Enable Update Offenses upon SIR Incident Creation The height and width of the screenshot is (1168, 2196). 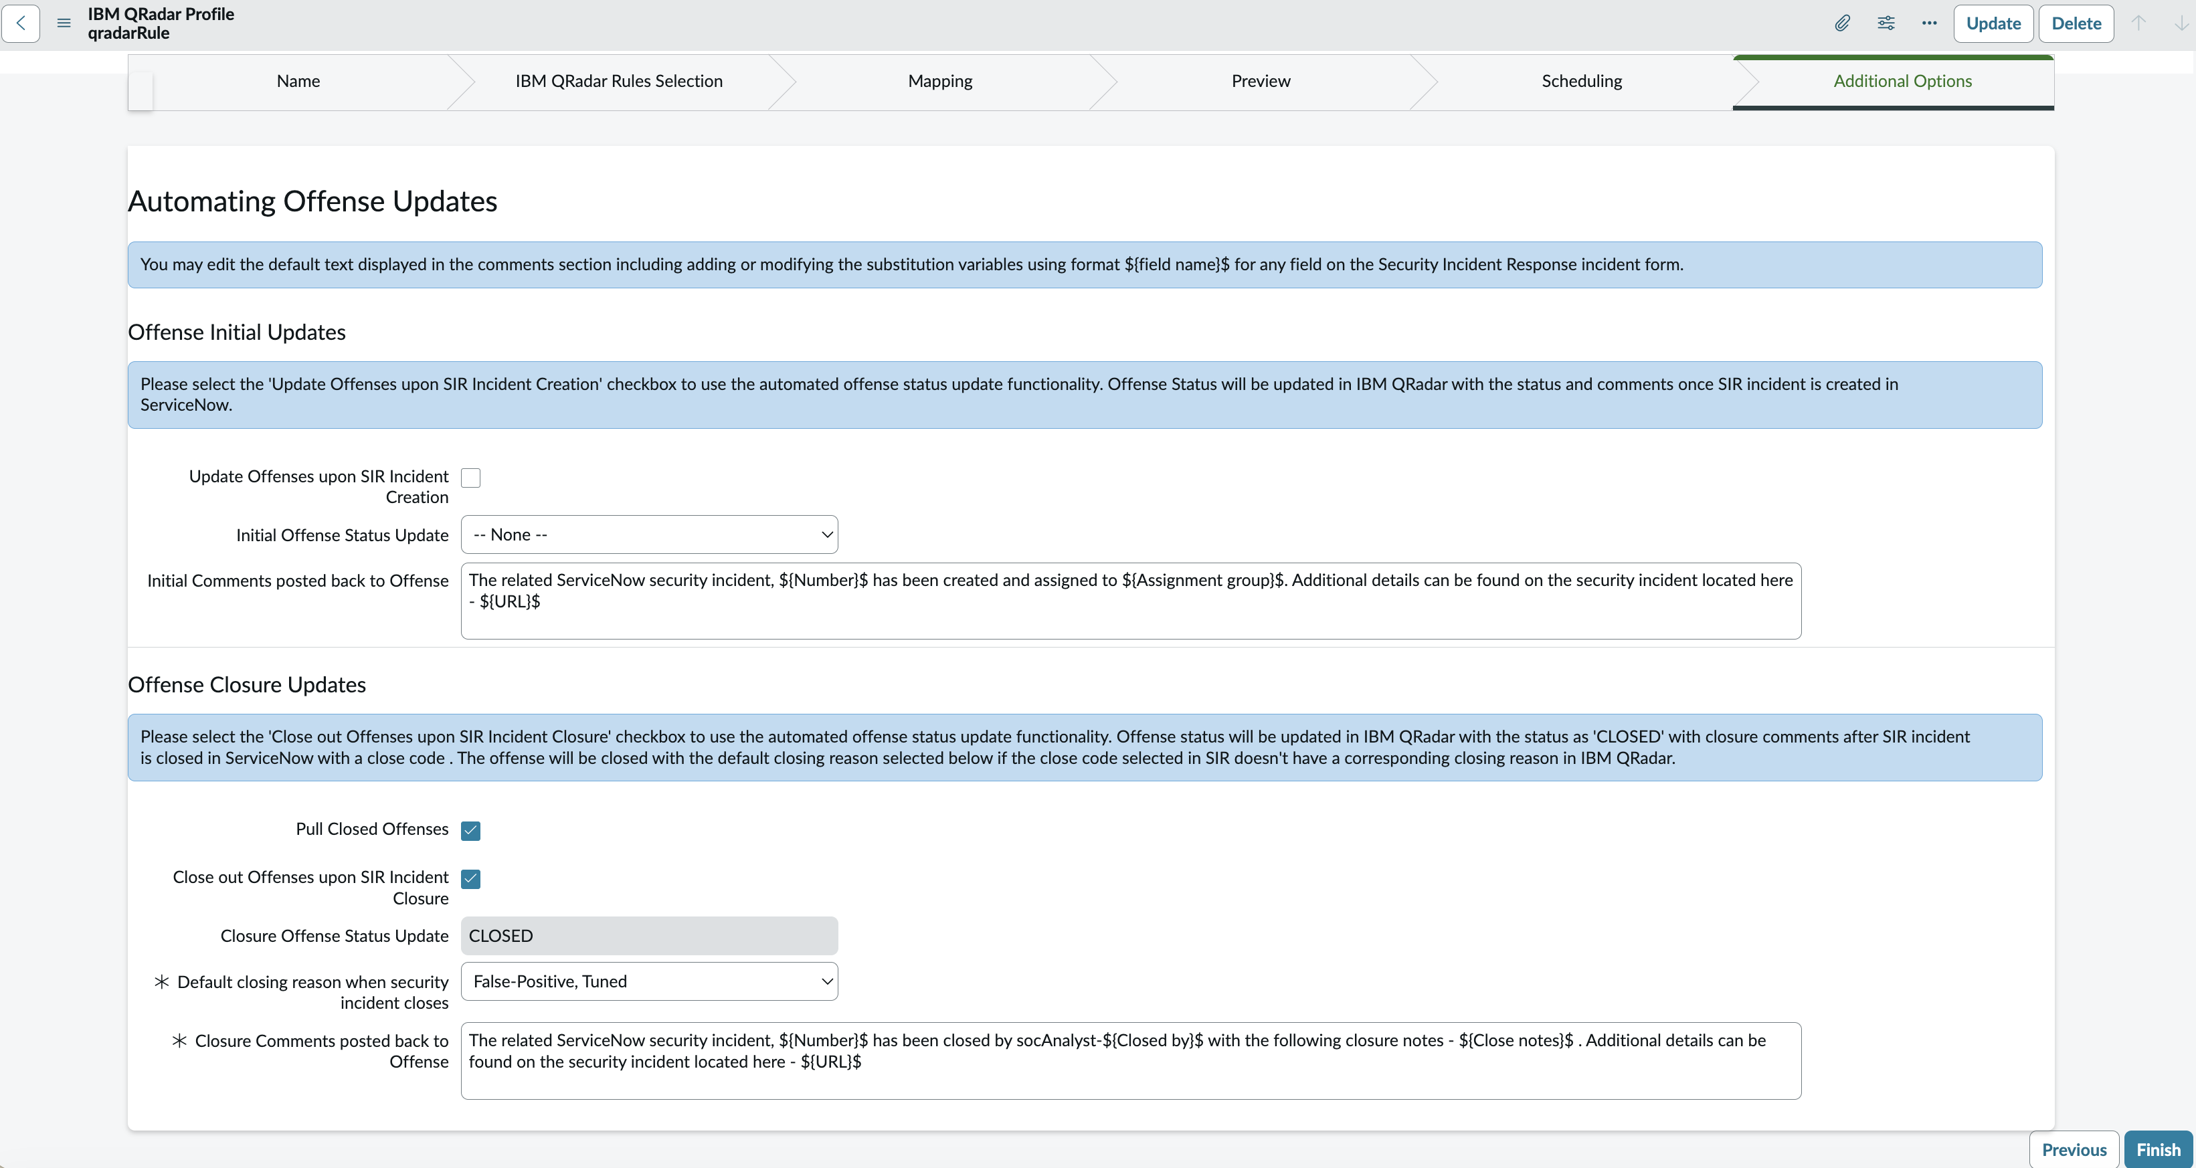470,478
